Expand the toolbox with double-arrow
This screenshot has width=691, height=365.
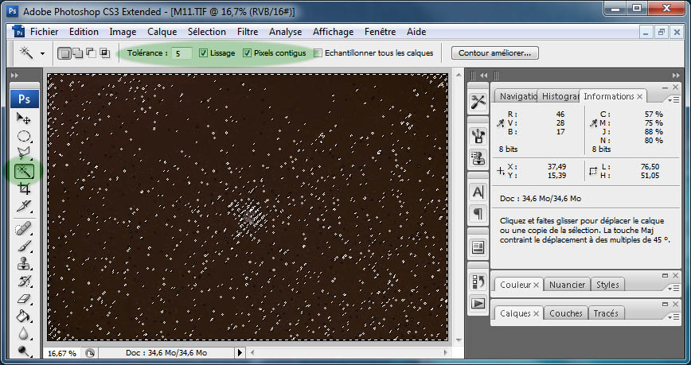[14, 76]
